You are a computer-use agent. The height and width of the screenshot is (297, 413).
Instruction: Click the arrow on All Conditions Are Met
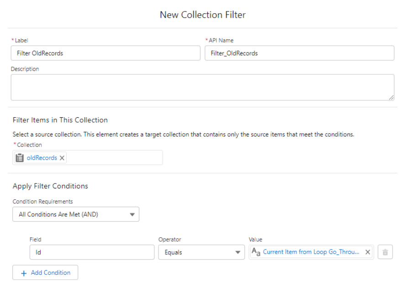click(x=132, y=214)
